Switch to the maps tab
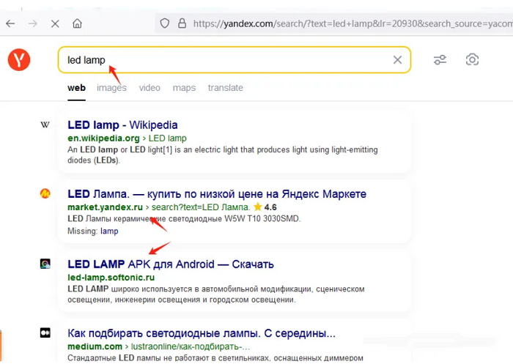 [184, 88]
